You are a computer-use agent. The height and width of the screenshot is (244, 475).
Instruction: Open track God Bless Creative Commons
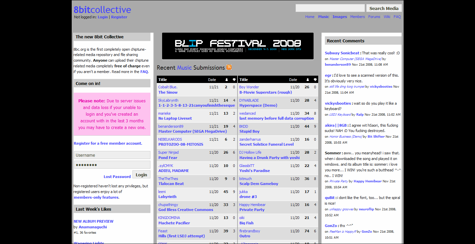(x=186, y=210)
